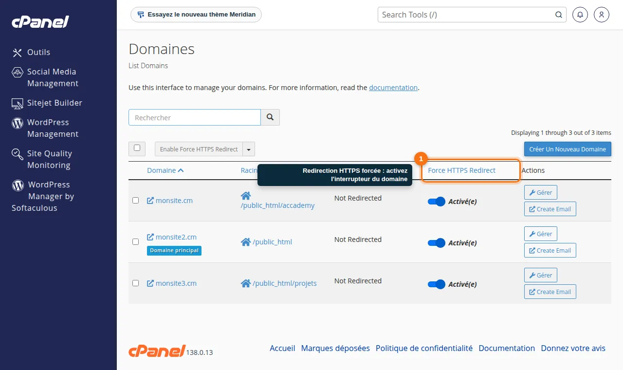
Task: Check the monsite.cm row checkbox
Action: [136, 200]
